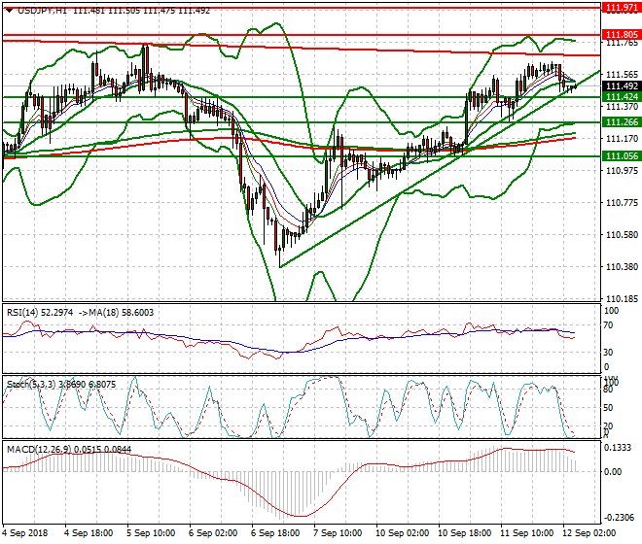Click the 5 Sep 10:00 time label

pos(151,533)
